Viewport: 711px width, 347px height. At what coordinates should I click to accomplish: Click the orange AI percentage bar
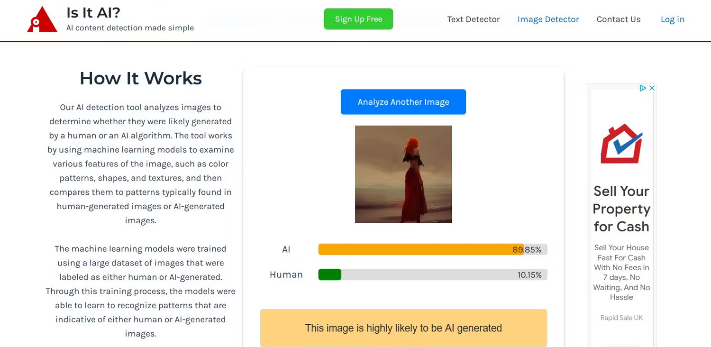coord(421,249)
